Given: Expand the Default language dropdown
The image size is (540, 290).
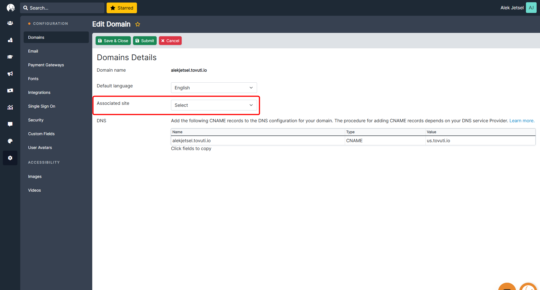Looking at the screenshot, I should 214,88.
